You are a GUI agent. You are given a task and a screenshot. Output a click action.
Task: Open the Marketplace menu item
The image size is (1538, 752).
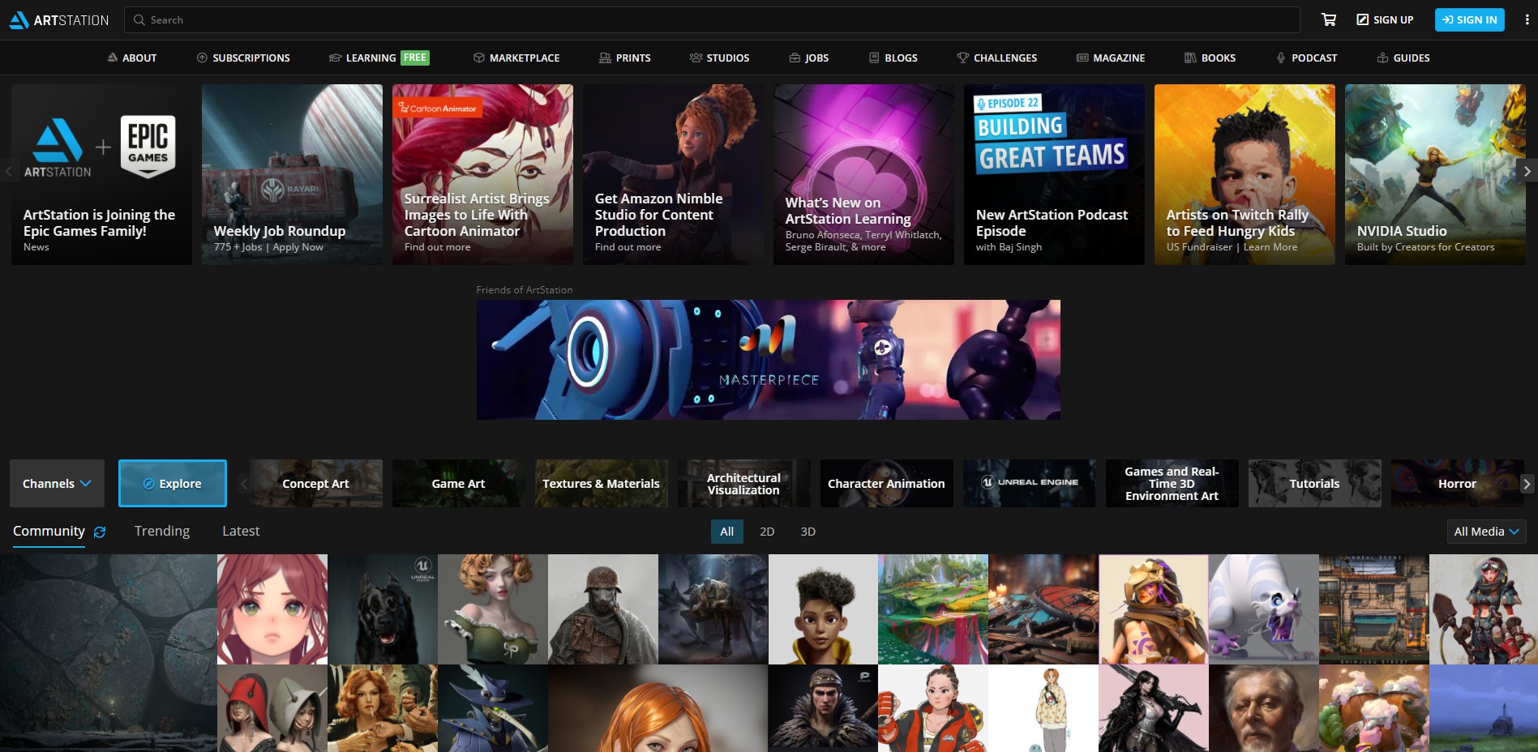tap(516, 58)
